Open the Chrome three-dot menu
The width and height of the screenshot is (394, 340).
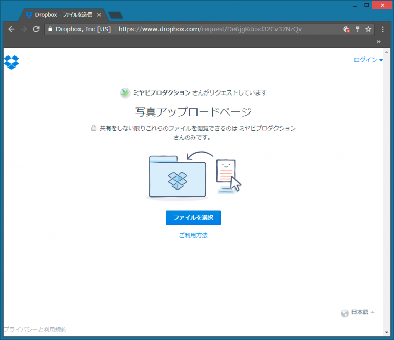tap(383, 29)
